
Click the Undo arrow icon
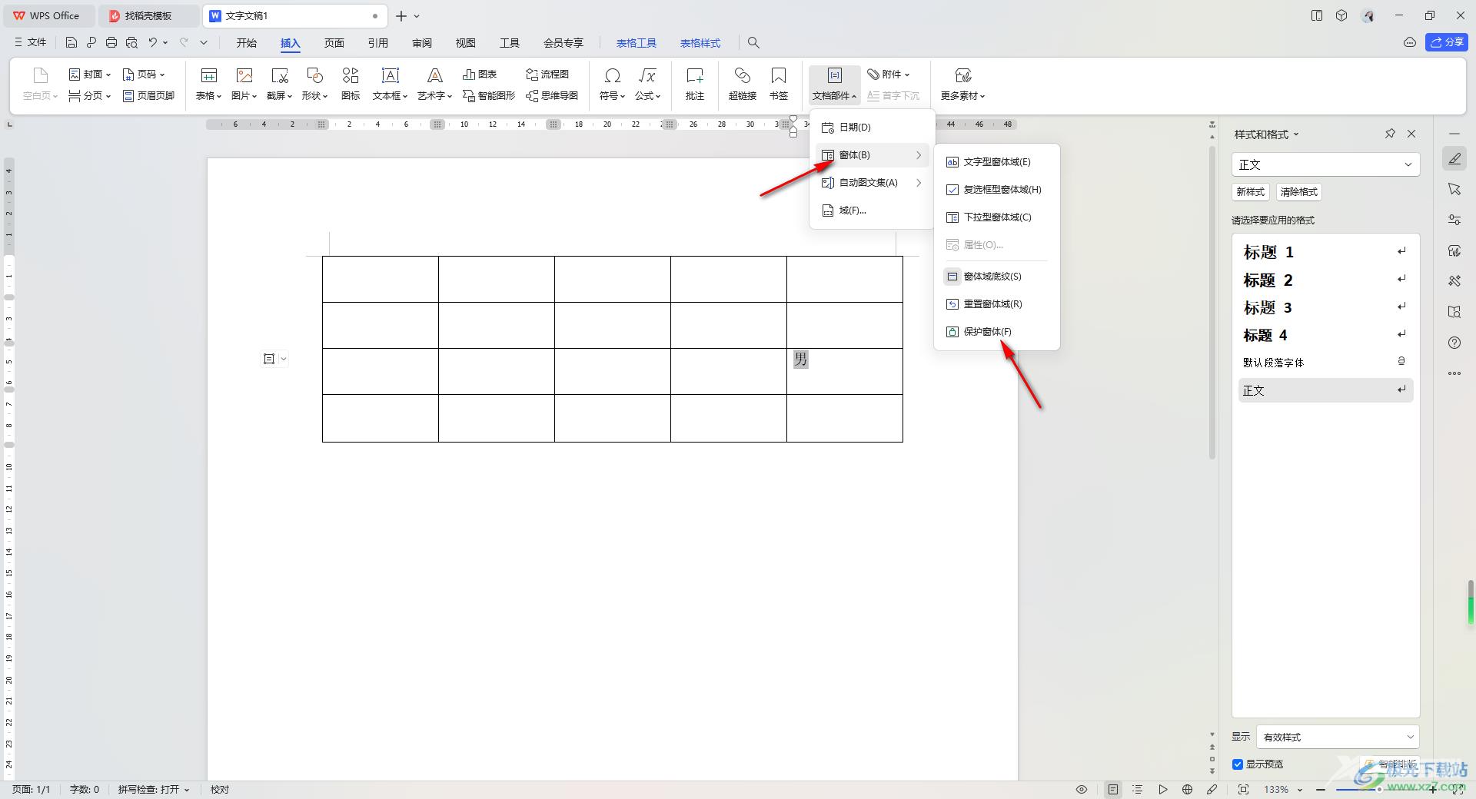[x=153, y=42]
